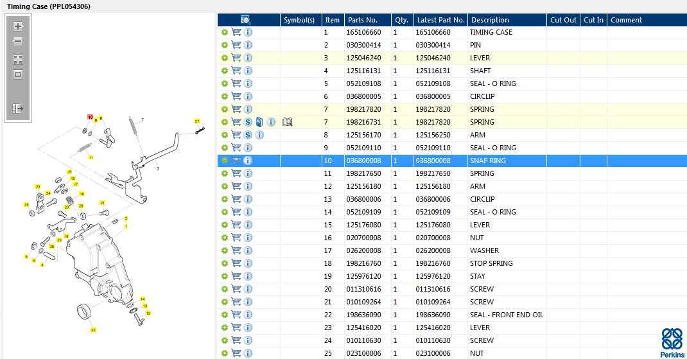Click magnifier book symbol for part 198216731
Image resolution: width=687 pixels, height=359 pixels.
(288, 122)
